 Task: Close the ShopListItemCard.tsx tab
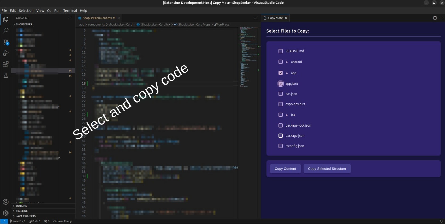[119, 18]
